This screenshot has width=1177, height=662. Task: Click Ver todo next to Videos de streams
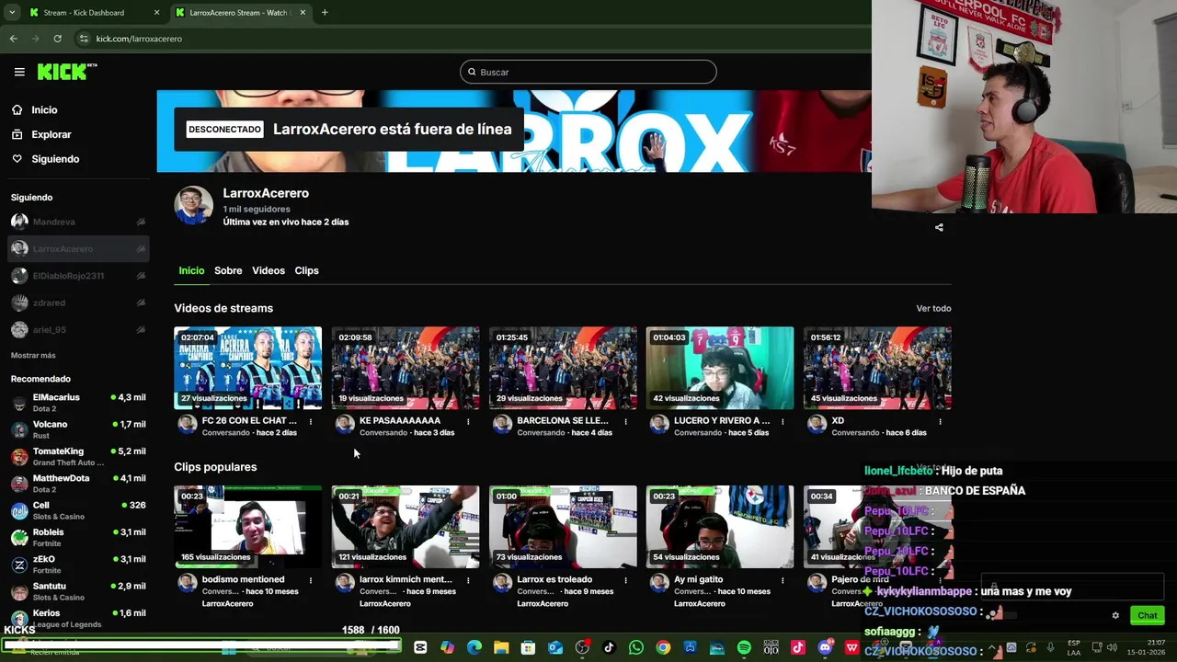(933, 308)
